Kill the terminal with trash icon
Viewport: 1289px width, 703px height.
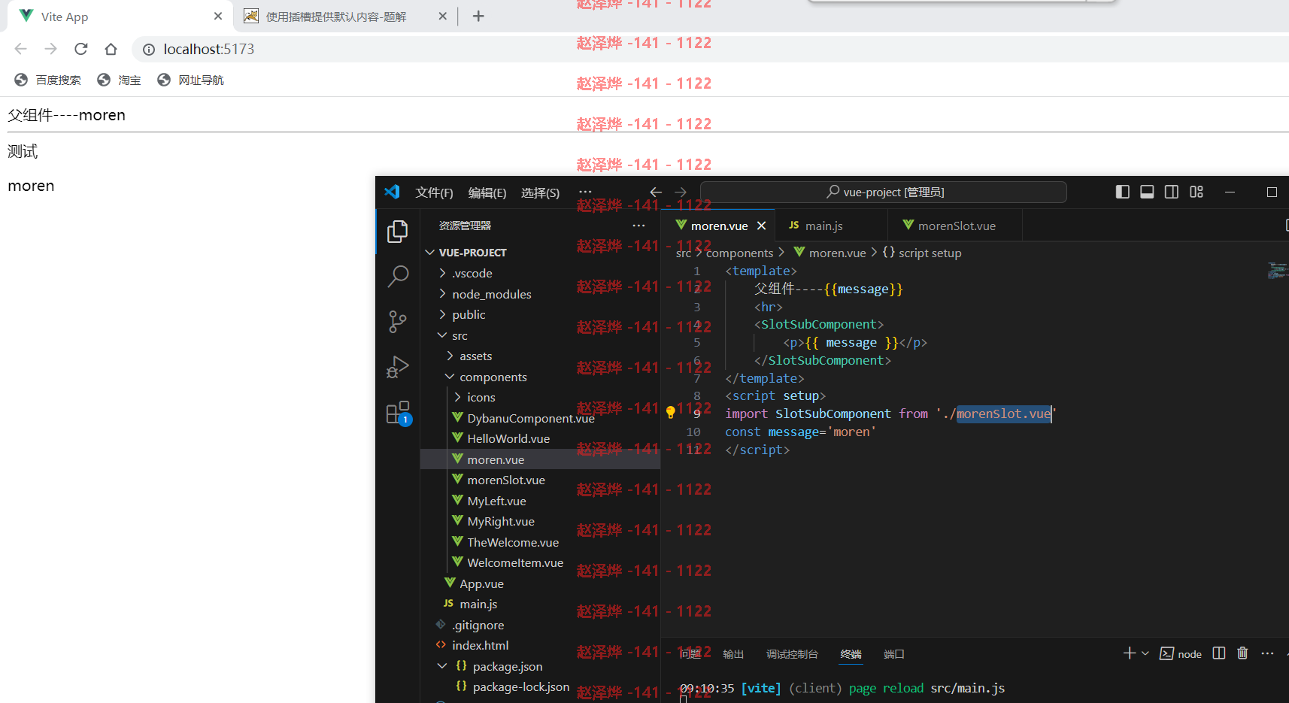(x=1242, y=653)
